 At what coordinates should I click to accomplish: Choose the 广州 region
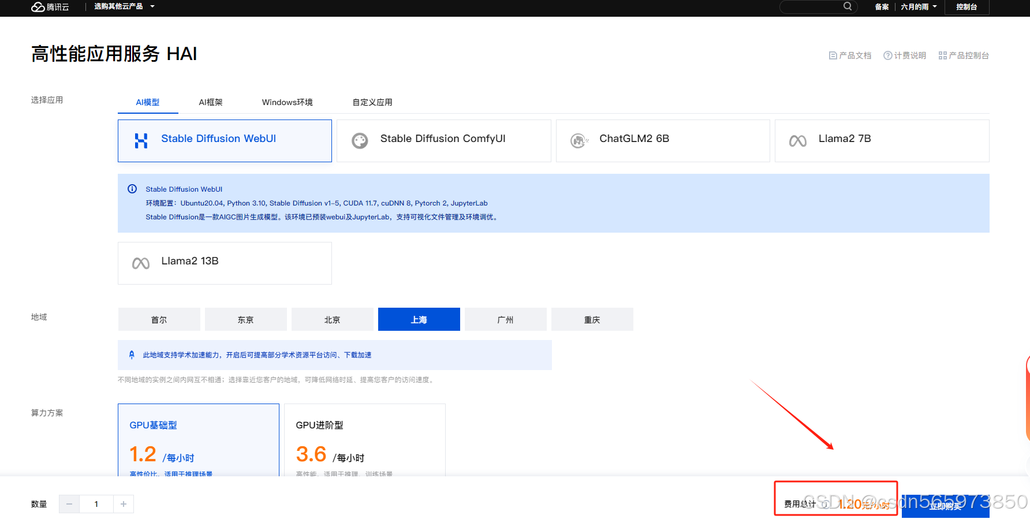[506, 319]
